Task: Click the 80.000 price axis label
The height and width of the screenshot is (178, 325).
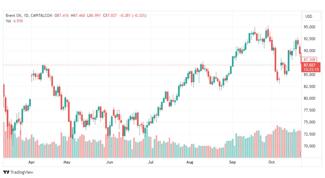Action: pyautogui.click(x=310, y=98)
